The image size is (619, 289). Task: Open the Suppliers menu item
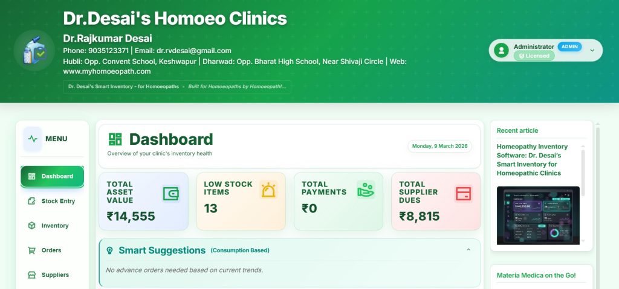53,275
